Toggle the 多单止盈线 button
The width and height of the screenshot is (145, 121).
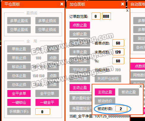pyautogui.click(x=19, y=21)
